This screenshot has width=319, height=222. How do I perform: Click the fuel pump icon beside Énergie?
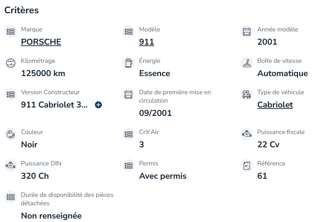pos(128,63)
